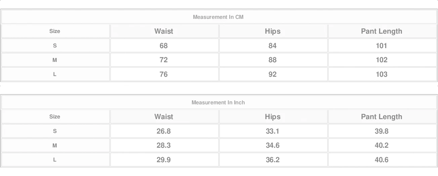Screen dimensions: 438x176
Task: Click the hips value 88
Action: tap(273, 60)
